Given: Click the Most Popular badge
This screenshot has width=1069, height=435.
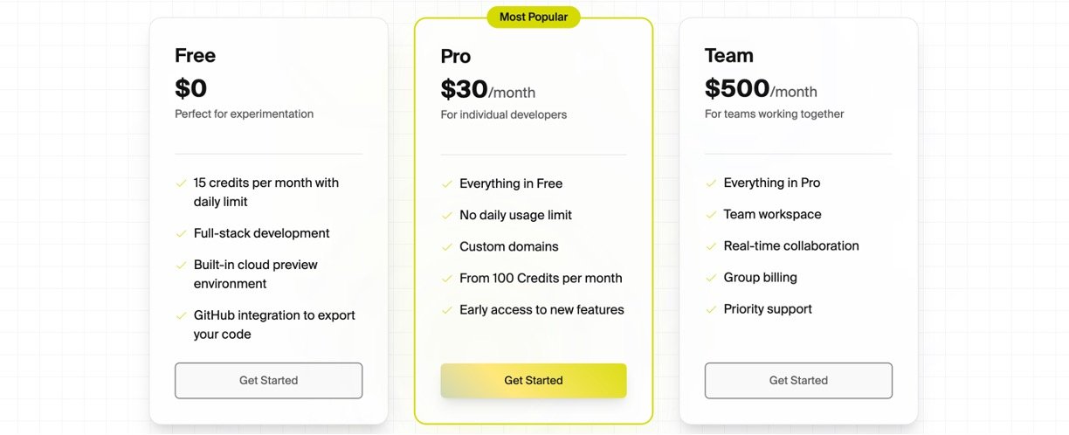Looking at the screenshot, I should click(533, 17).
